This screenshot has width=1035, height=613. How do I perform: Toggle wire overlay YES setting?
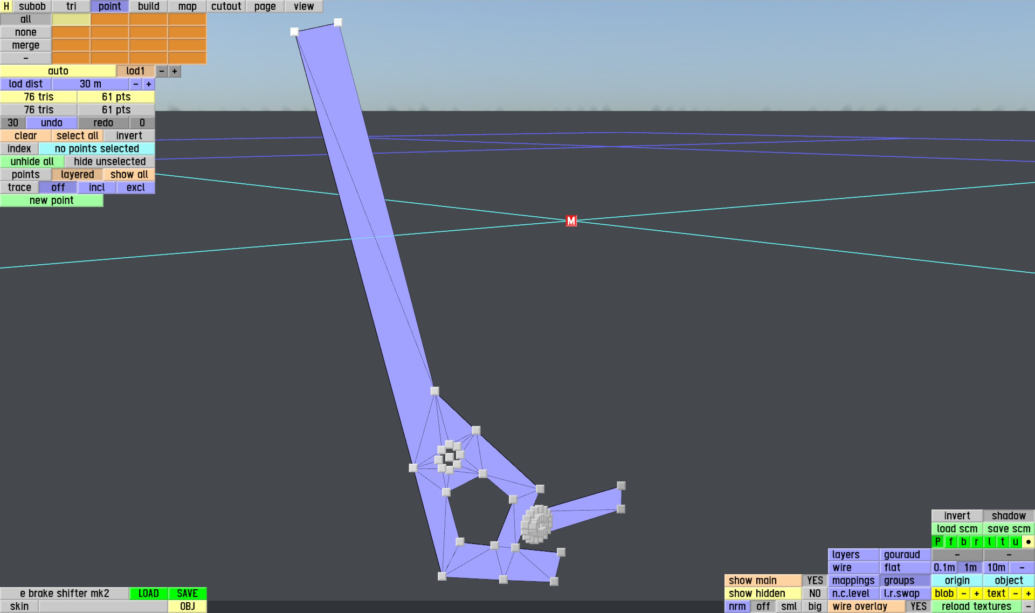918,607
